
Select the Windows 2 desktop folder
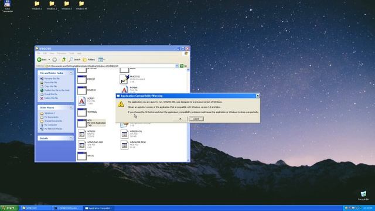[52, 5]
